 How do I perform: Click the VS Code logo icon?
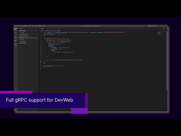point(15,26)
